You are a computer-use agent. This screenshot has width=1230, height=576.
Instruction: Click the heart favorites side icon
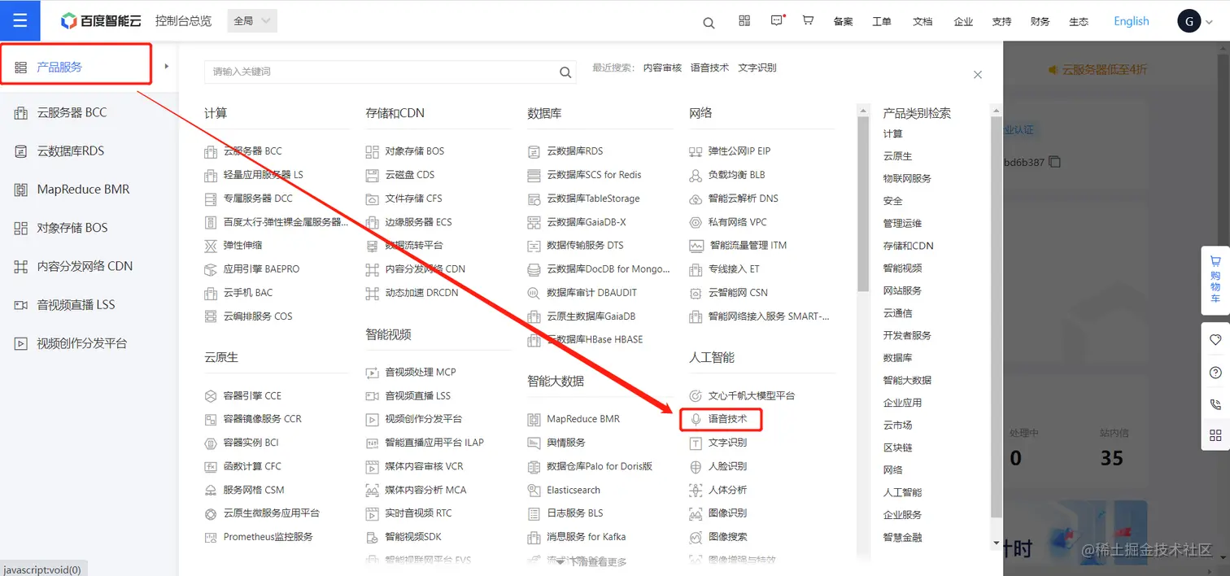[1215, 339]
